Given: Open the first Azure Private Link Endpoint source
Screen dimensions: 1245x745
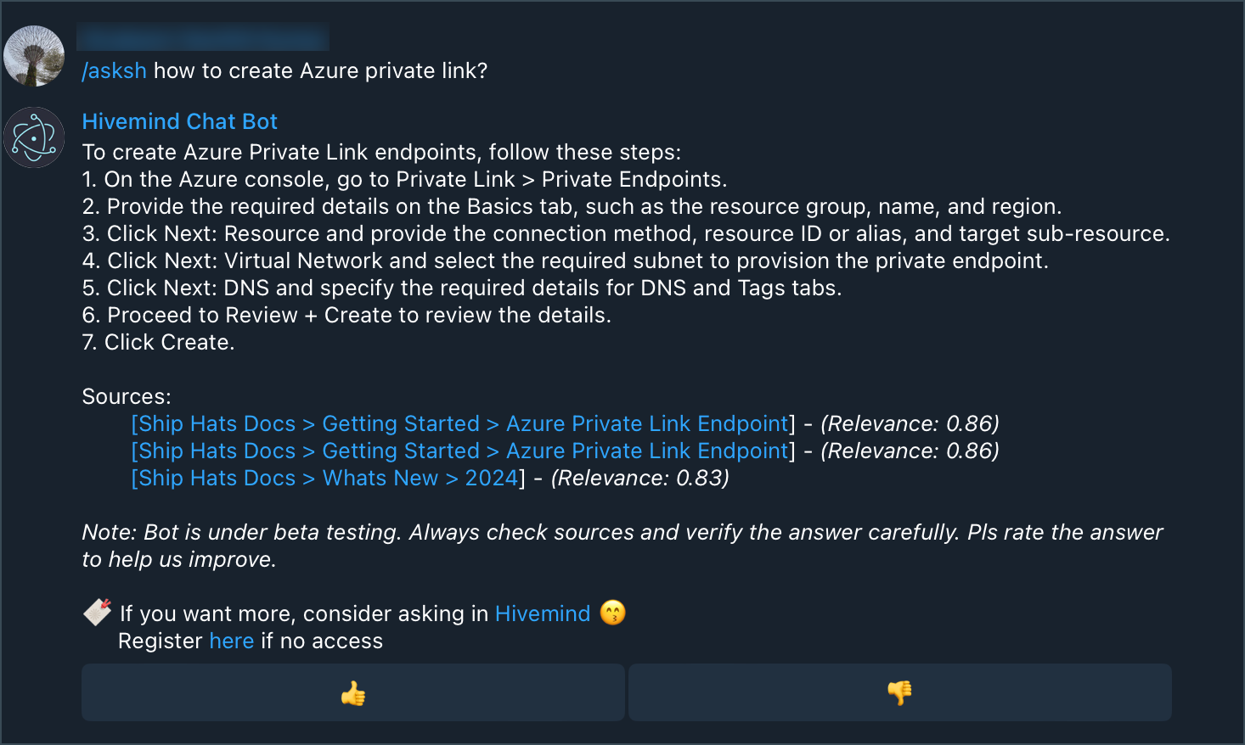Looking at the screenshot, I should point(464,423).
